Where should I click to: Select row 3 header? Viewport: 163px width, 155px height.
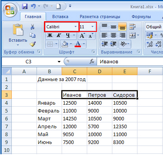[7, 95]
